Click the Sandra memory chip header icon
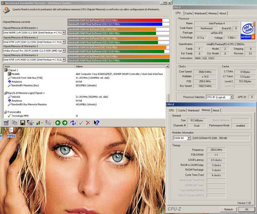This screenshot has height=214, width=257. point(6,10)
